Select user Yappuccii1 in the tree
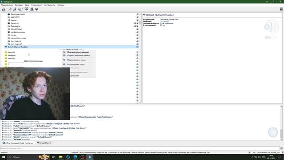Viewport: 284px width, 160px height. (15, 23)
